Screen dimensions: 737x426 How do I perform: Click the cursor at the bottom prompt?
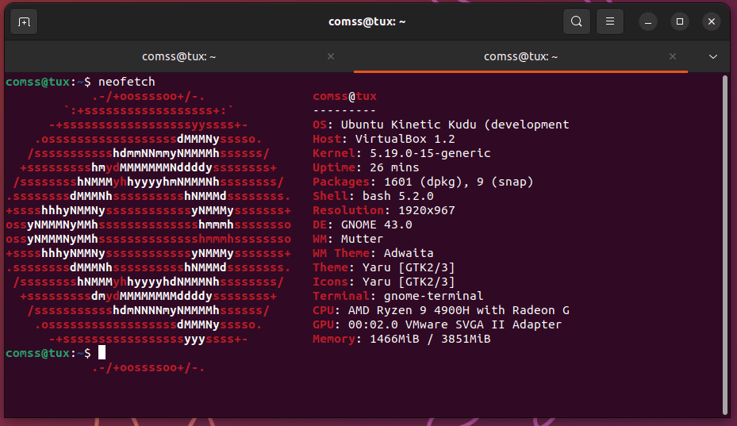pyautogui.click(x=102, y=353)
